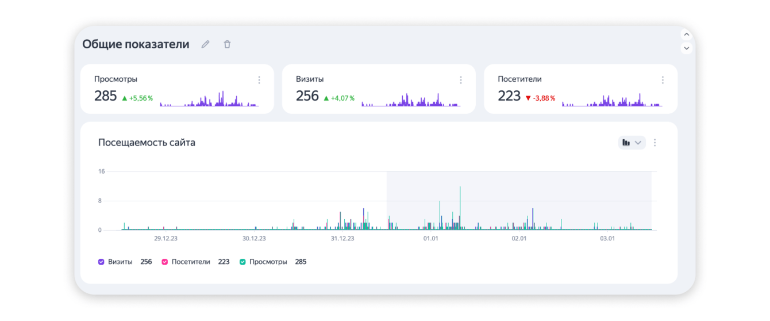Move the widget block up with the arrow
770x321 pixels.
pyautogui.click(x=686, y=35)
